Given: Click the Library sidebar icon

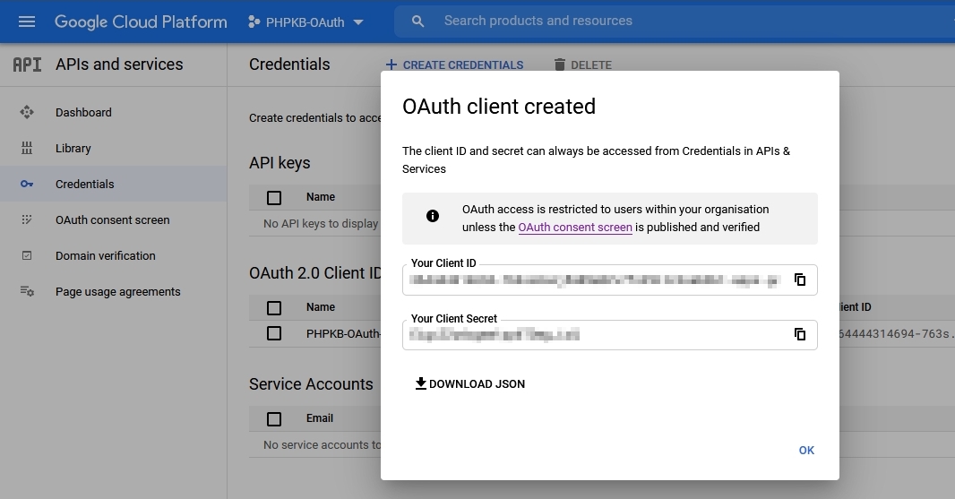Looking at the screenshot, I should [x=27, y=148].
